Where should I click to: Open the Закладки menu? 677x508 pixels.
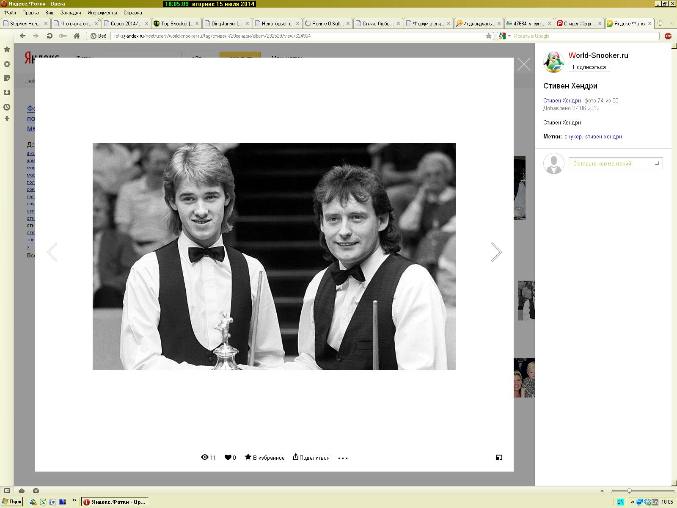click(x=70, y=13)
